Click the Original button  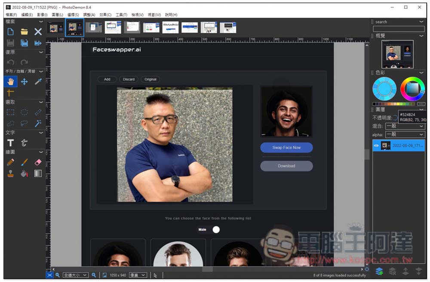point(150,79)
